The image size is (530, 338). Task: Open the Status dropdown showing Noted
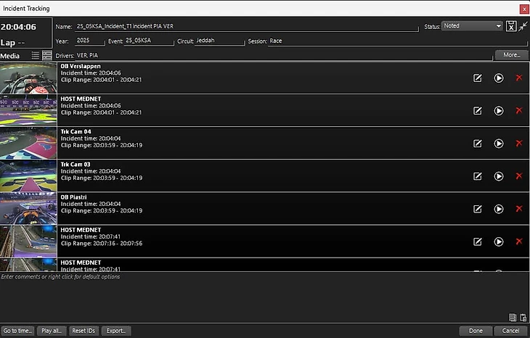[x=472, y=26]
